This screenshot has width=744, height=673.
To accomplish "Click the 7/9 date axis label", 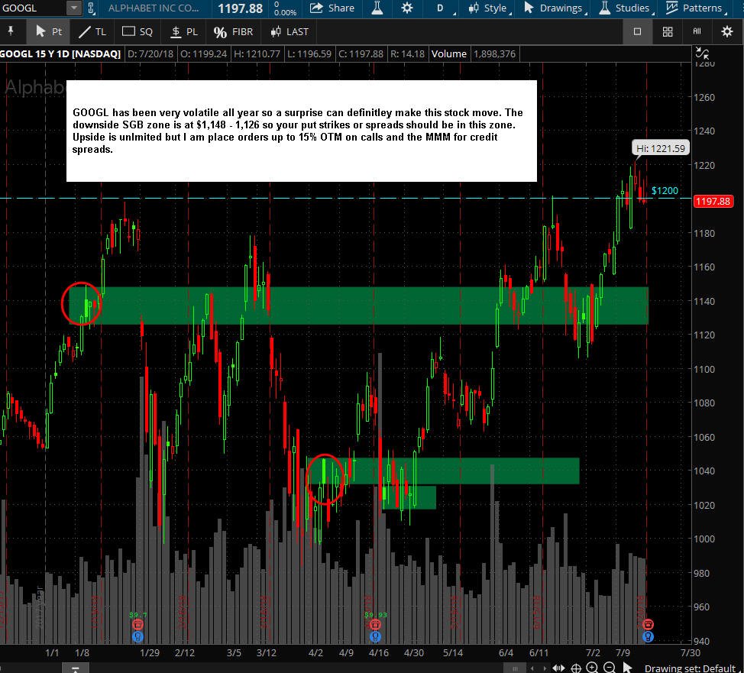I will pyautogui.click(x=623, y=652).
